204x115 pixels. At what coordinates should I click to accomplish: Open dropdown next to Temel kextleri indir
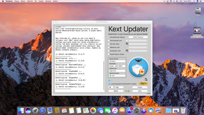coord(138,41)
